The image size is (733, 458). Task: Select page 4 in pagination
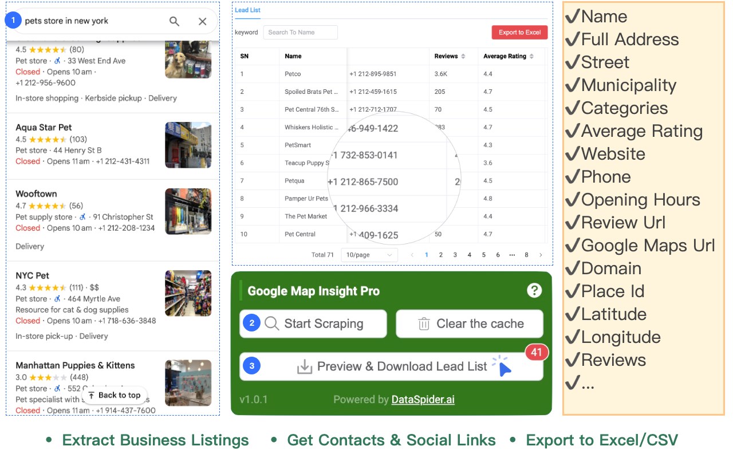coord(470,255)
